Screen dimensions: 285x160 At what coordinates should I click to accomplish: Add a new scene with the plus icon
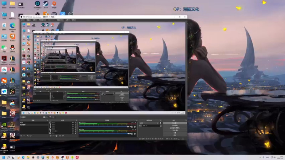21,136
